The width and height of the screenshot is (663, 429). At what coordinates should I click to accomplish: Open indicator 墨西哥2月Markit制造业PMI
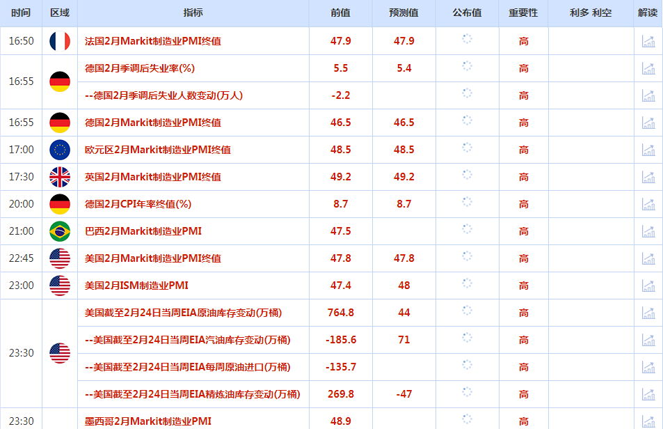[148, 421]
